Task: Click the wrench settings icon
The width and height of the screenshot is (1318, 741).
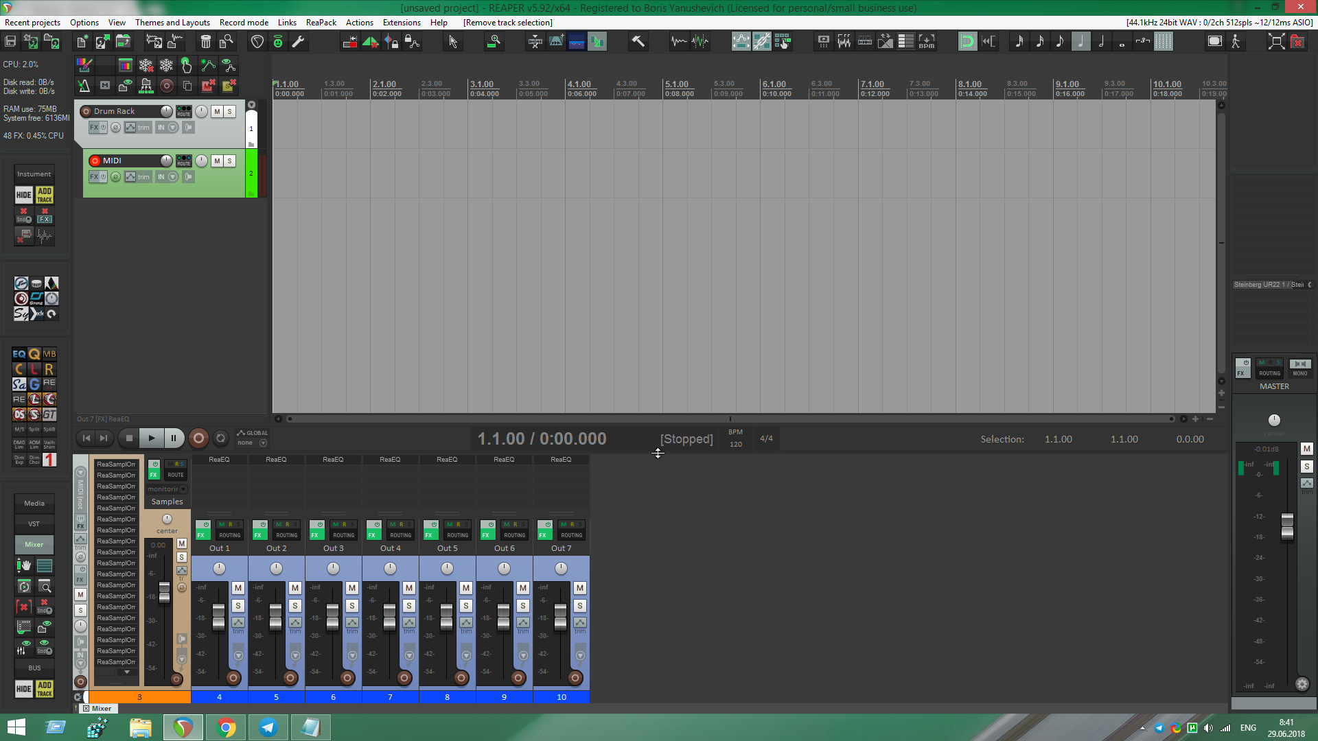Action: 298,42
